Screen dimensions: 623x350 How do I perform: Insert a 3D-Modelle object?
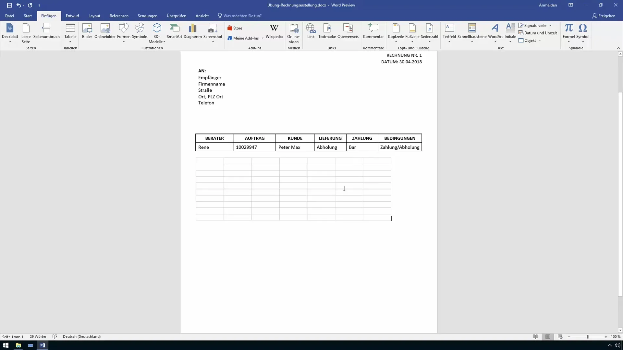pyautogui.click(x=157, y=33)
